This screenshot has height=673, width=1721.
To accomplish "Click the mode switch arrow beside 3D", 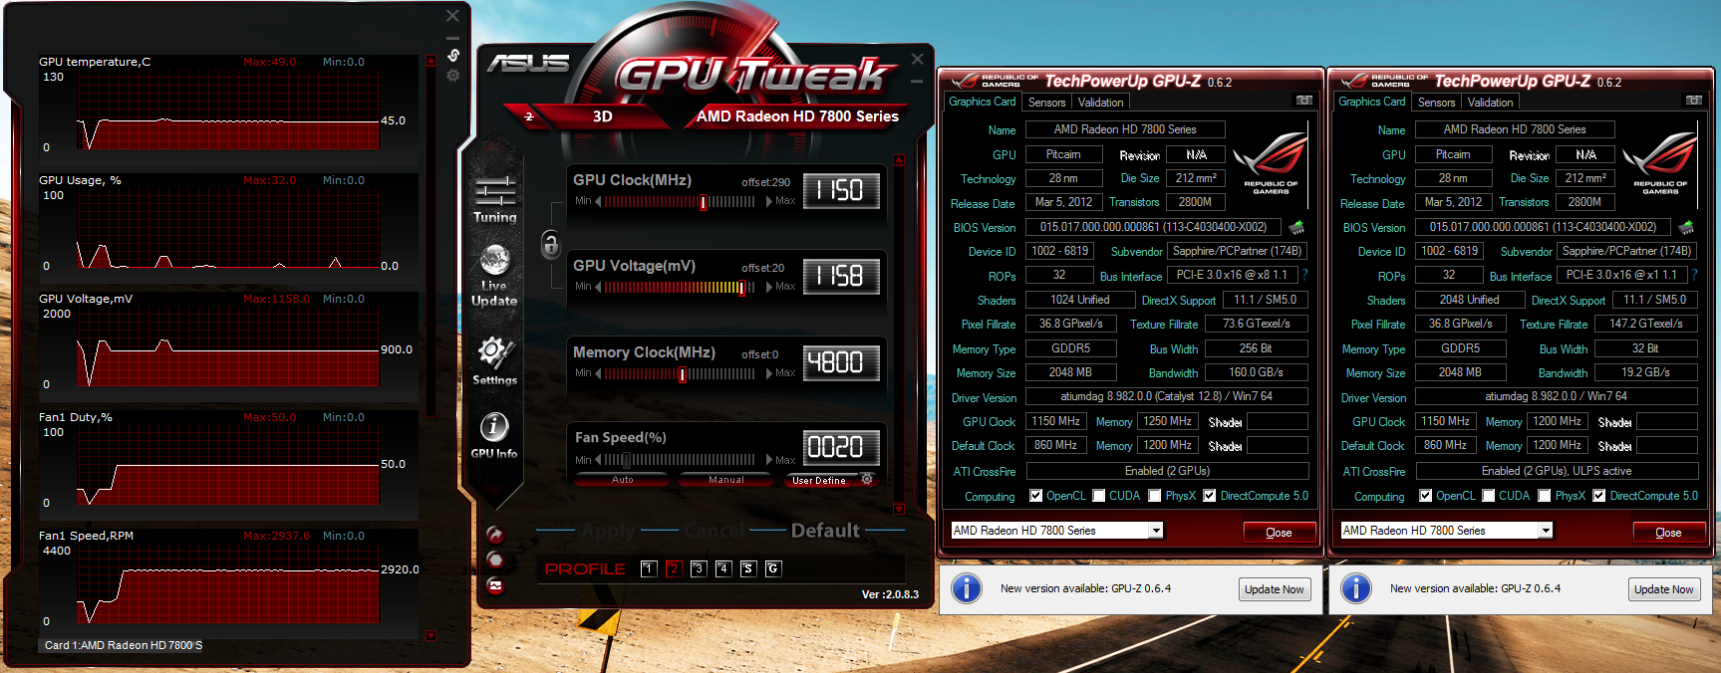I will [529, 116].
